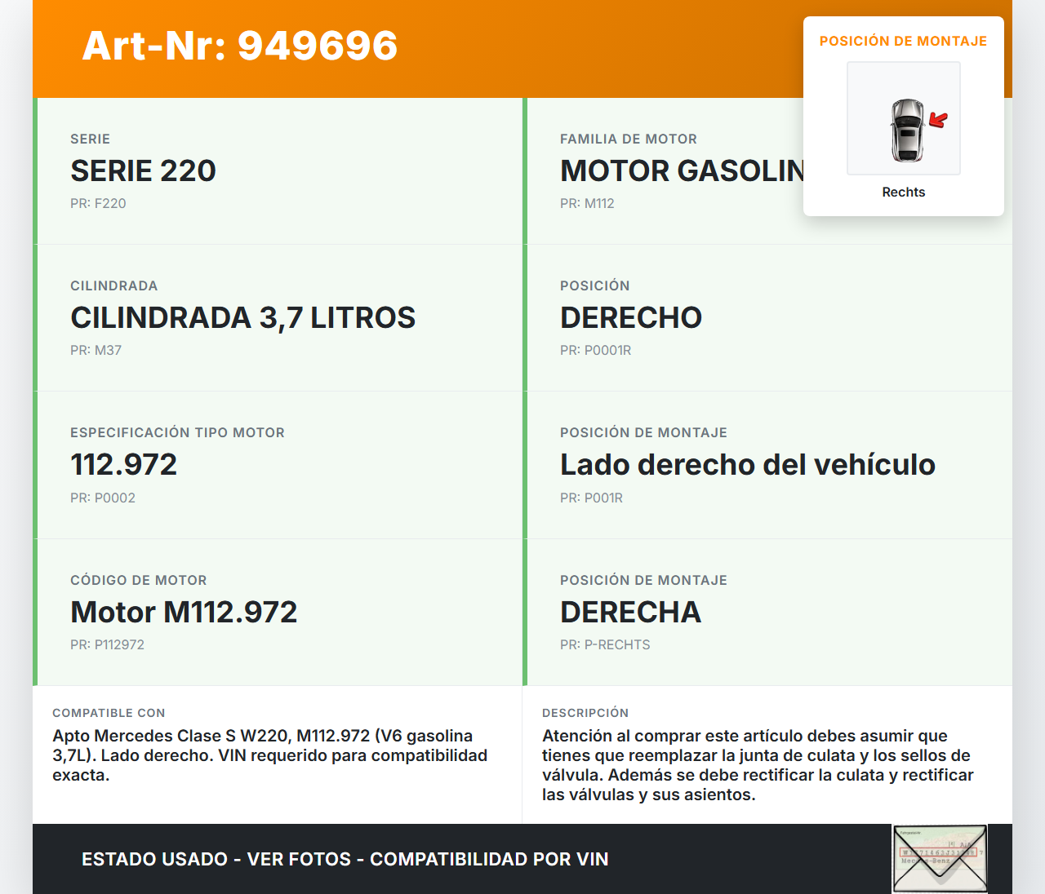The image size is (1045, 894).
Task: Click the Art-Nr: 949696 heading
Action: (240, 46)
